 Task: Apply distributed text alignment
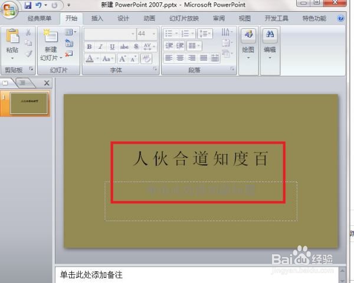[215, 58]
